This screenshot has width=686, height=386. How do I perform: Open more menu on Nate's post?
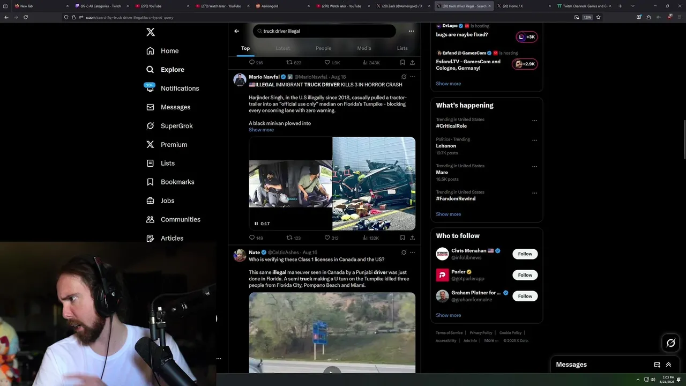(412, 253)
